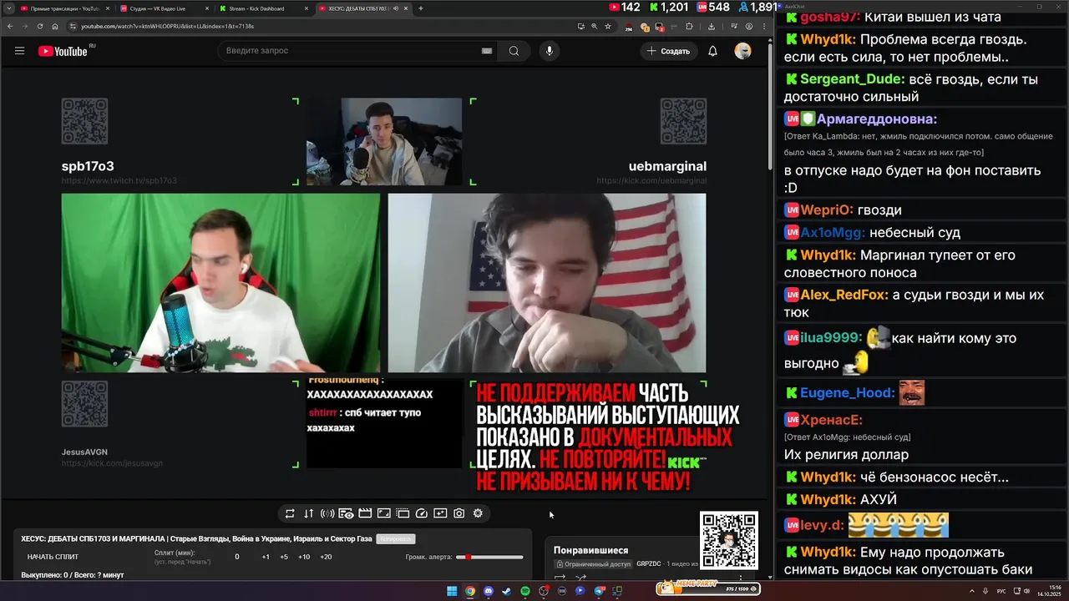
Task: Click the fullscreen frame icon in overlay toolbar
Action: click(383, 513)
